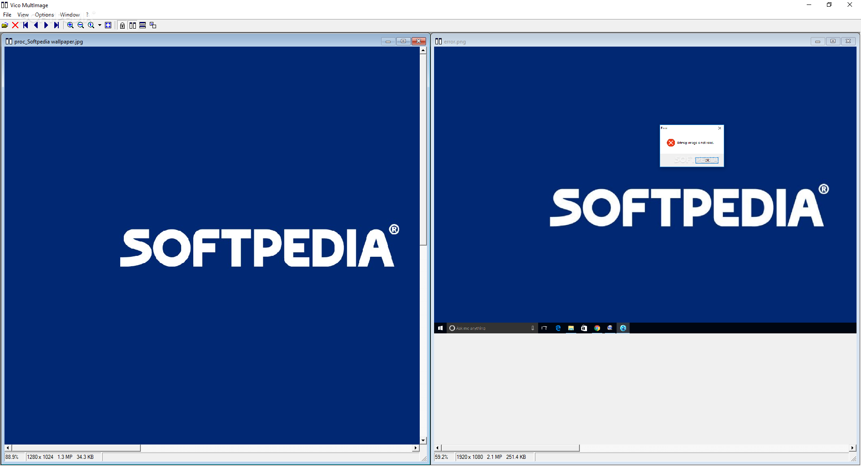Minimize the error.png child window

coord(818,41)
